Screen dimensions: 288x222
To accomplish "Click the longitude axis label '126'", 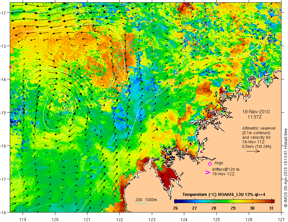I will click(x=249, y=219).
